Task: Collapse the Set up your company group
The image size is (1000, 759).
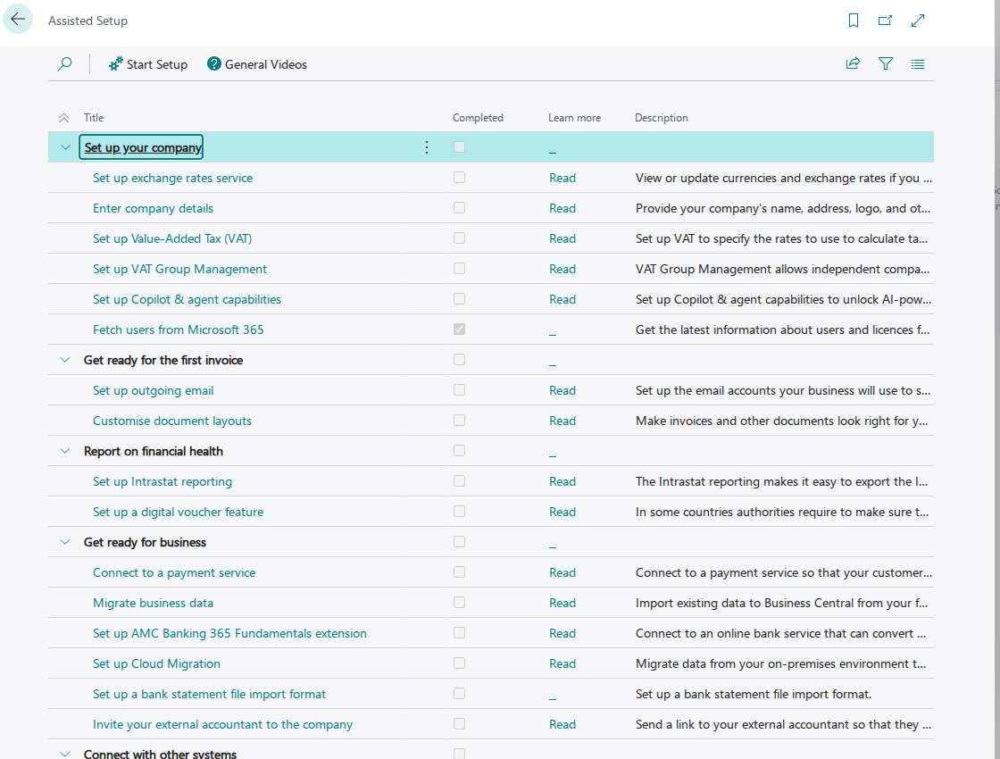Action: click(65, 147)
